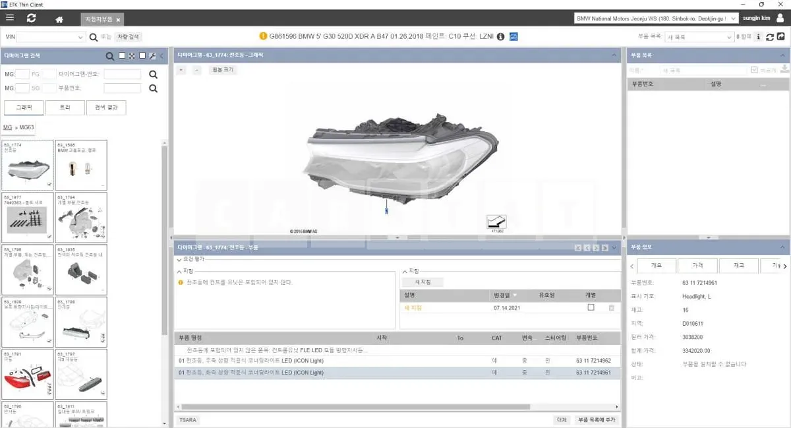Collapse the 요건 평가 section
This screenshot has height=428, width=791.
[179, 259]
